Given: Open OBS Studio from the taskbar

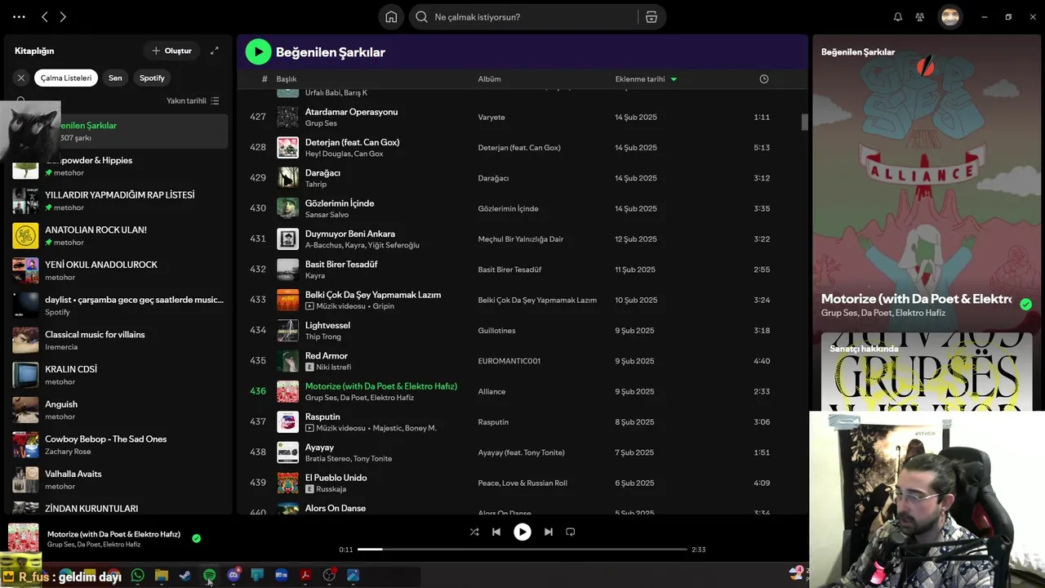Looking at the screenshot, I should pyautogui.click(x=329, y=575).
